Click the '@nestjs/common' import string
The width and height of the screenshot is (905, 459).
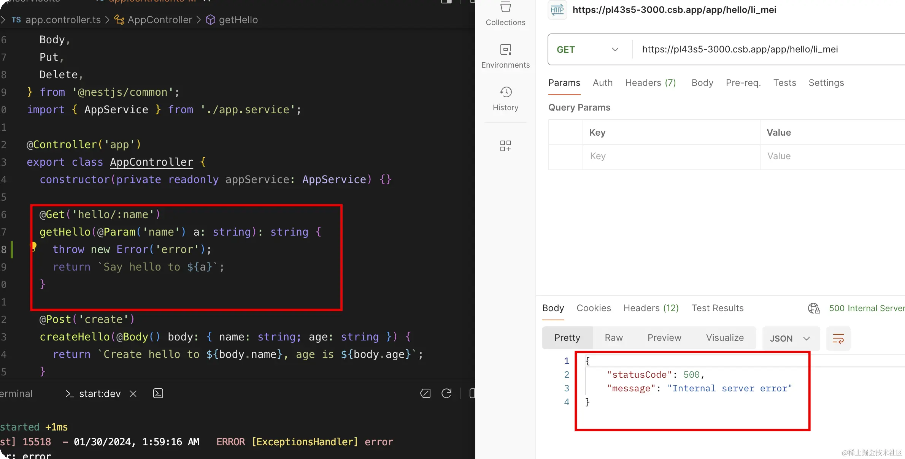(122, 92)
